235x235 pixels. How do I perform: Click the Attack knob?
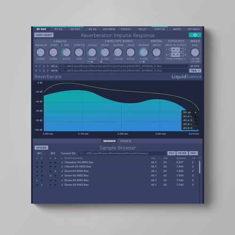click(x=92, y=52)
